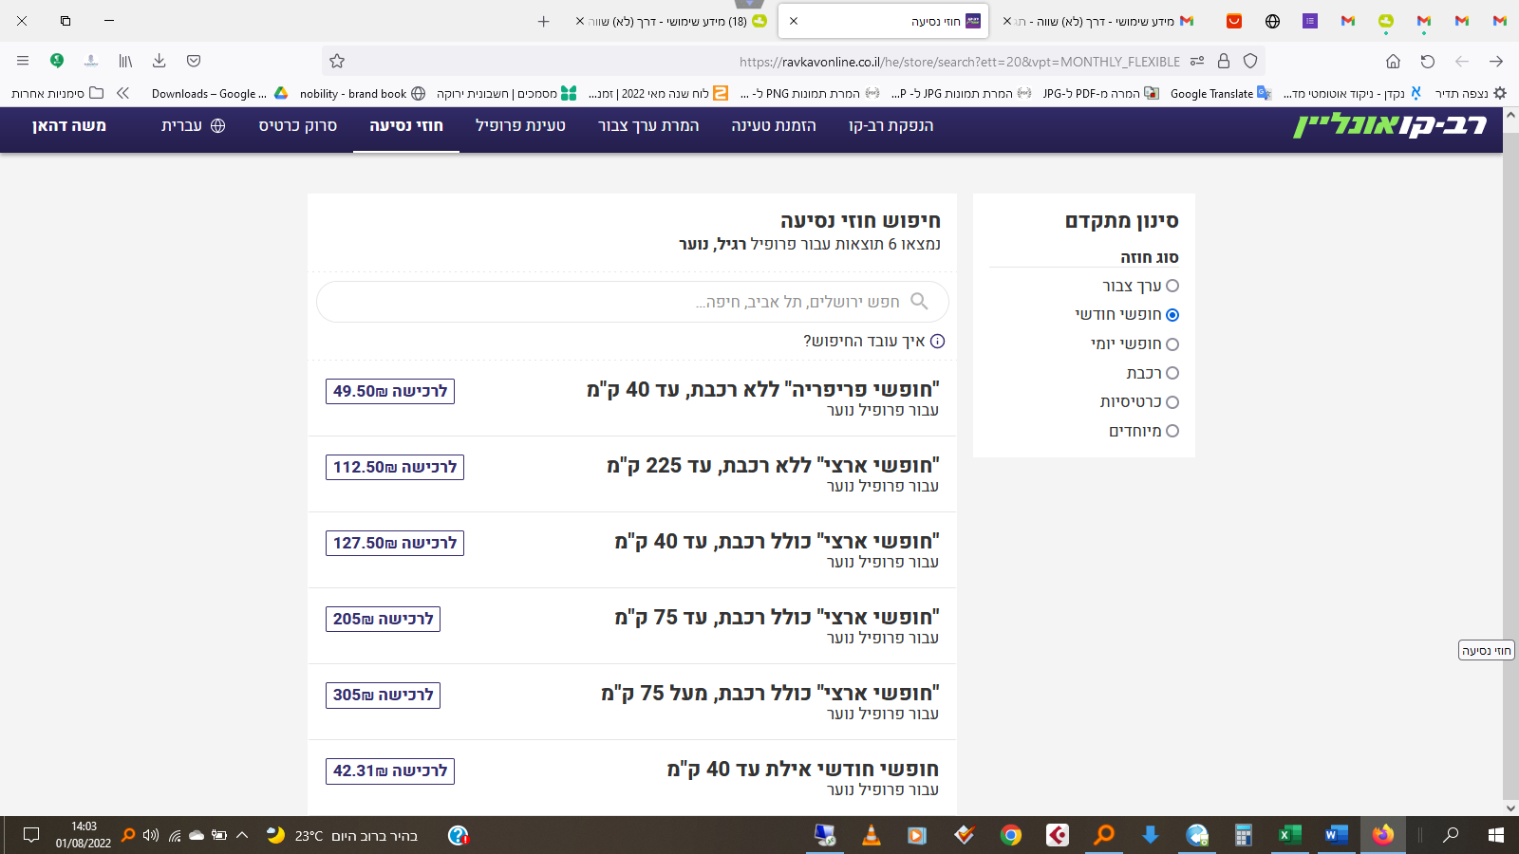Expand the bookmarks toolbar overflow chevron
The image size is (1519, 854).
[x=122, y=93]
